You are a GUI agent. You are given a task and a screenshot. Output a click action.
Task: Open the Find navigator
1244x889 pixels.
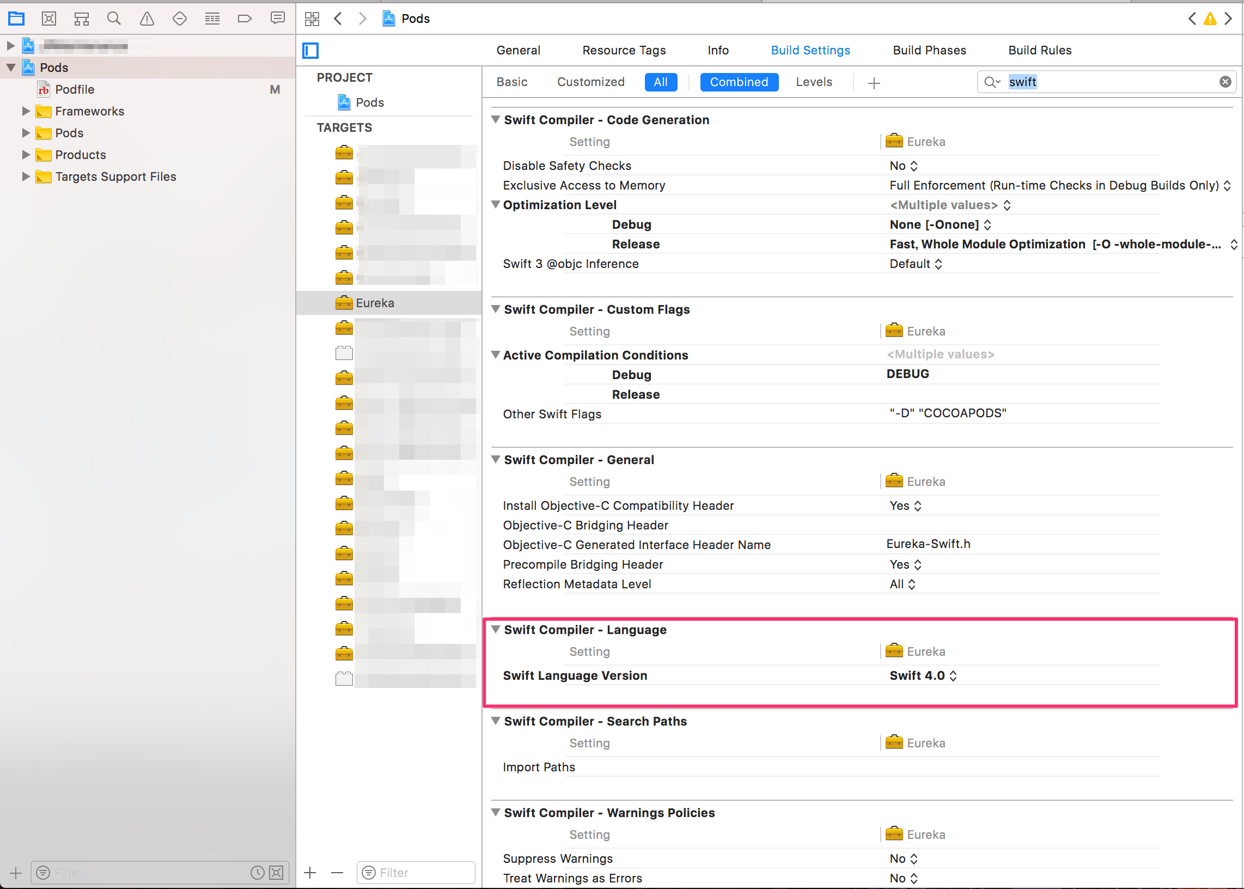114,18
